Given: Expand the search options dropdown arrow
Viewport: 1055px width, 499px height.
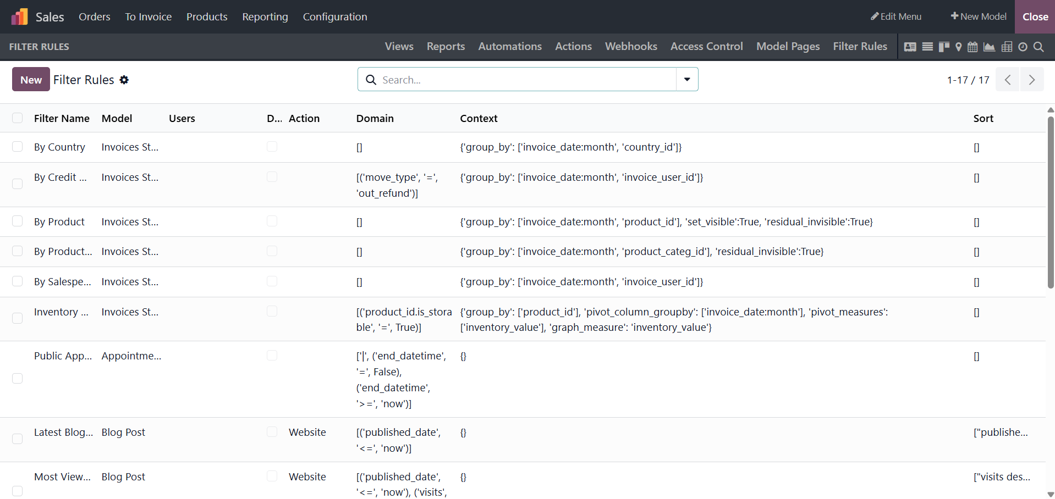Looking at the screenshot, I should click(x=687, y=79).
